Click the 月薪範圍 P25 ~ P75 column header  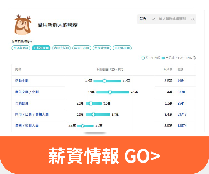click(110, 69)
